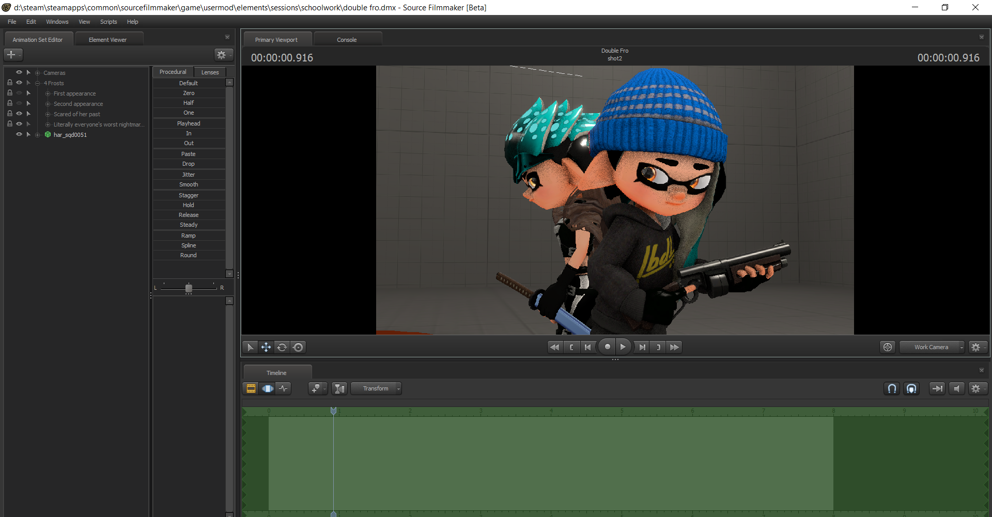Image resolution: width=992 pixels, height=517 pixels.
Task: Collapse the 4 Frosts tree node
Action: tap(38, 83)
